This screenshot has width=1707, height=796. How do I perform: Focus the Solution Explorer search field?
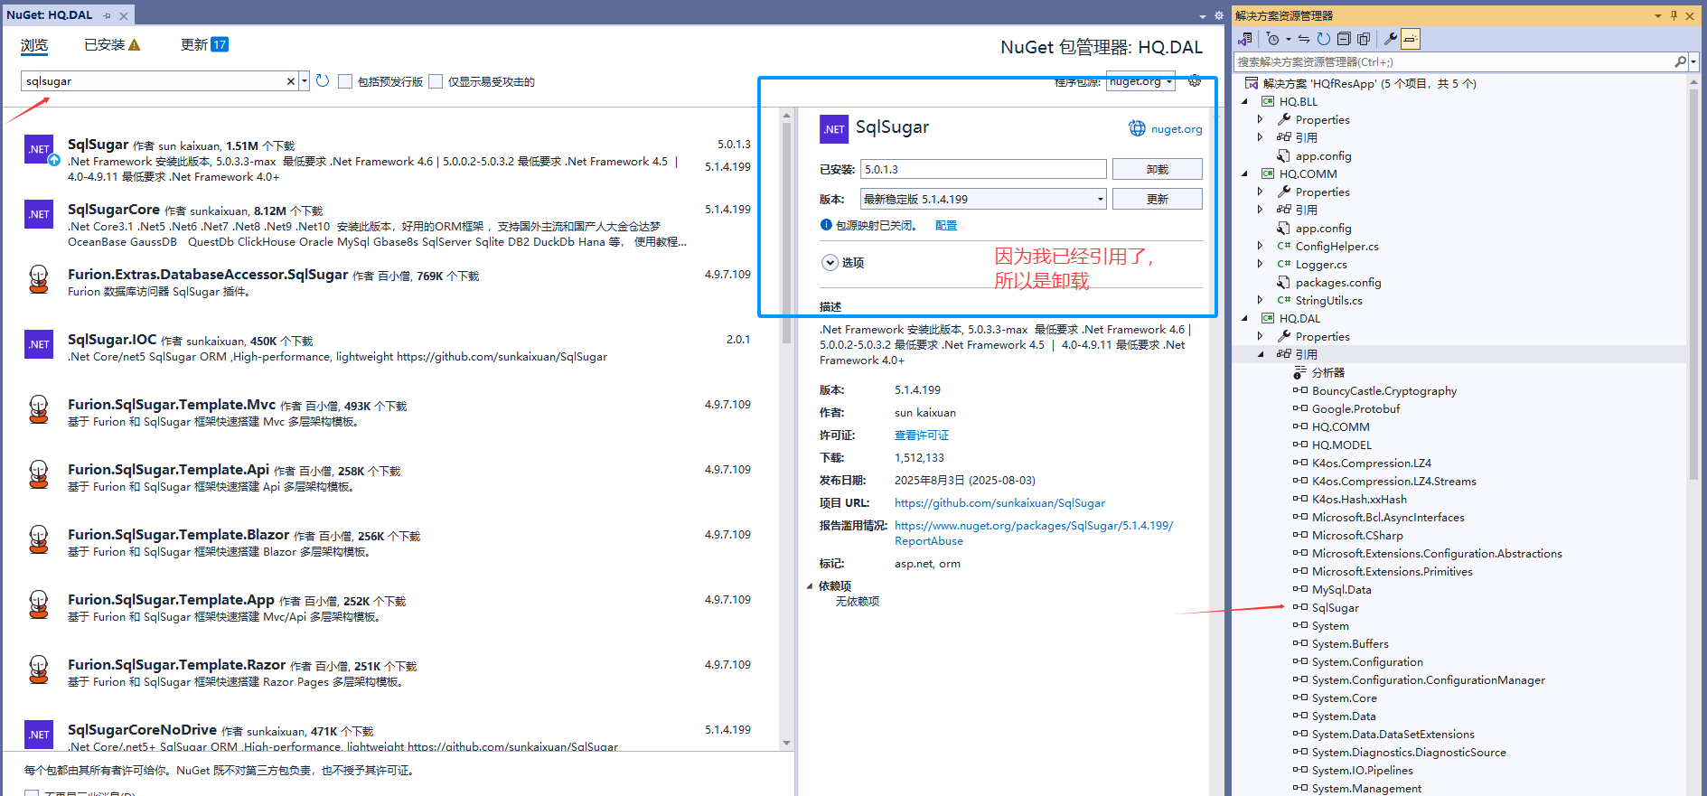click(1453, 61)
